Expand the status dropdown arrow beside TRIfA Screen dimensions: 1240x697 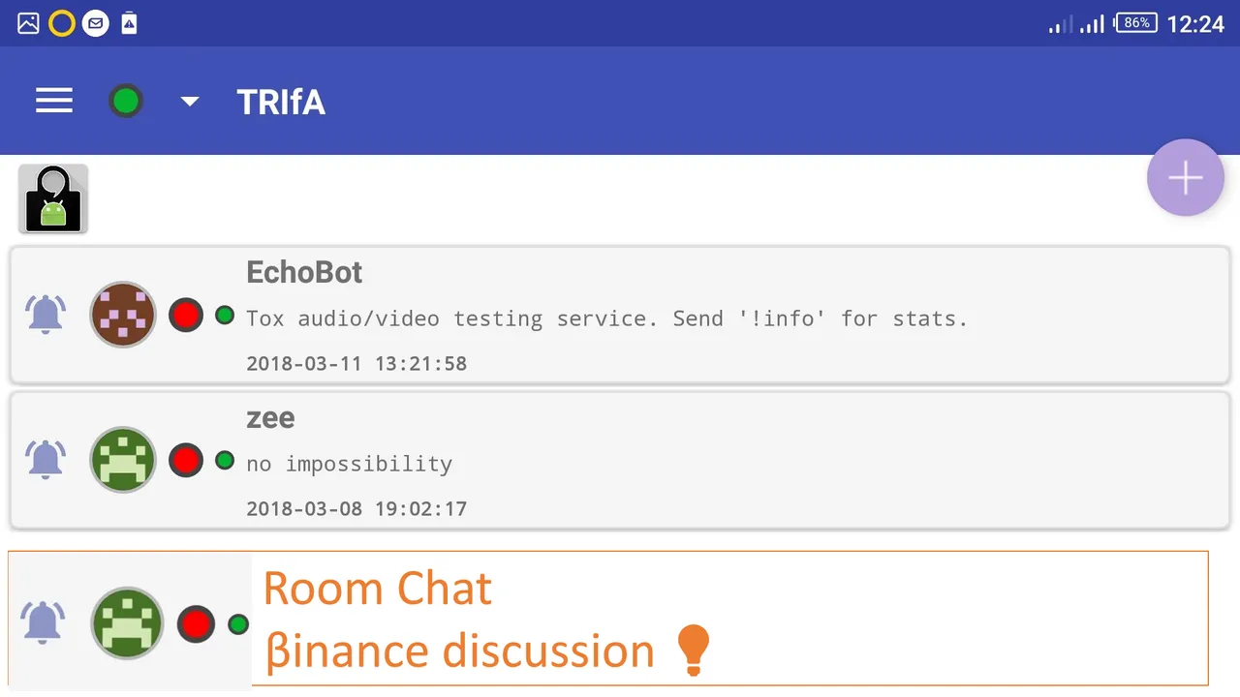coord(190,101)
